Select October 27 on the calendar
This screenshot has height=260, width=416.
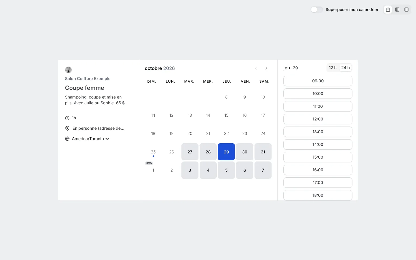click(190, 152)
